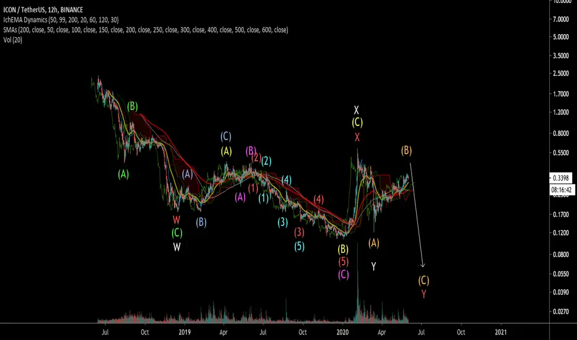Select the red X wave label
The width and height of the screenshot is (577, 340).
coord(357,137)
